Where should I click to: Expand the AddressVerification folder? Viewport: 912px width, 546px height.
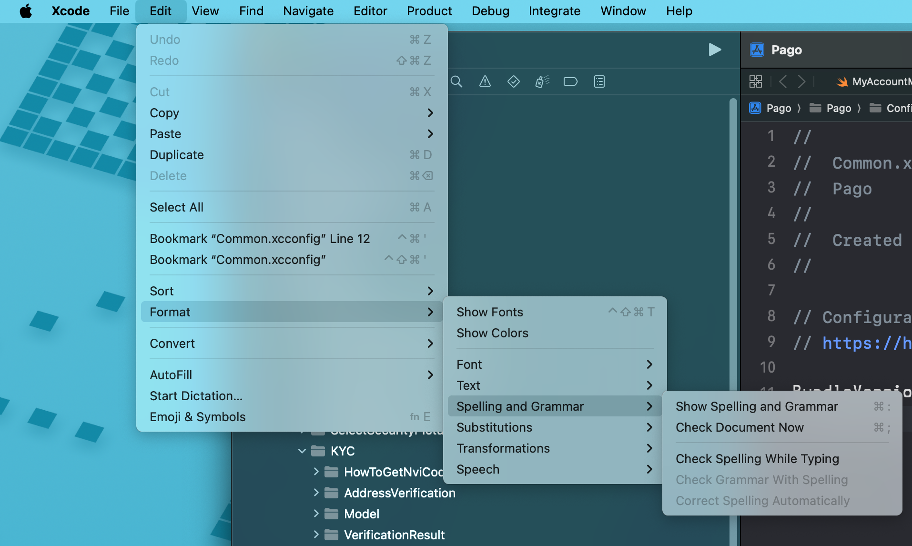[x=316, y=493]
